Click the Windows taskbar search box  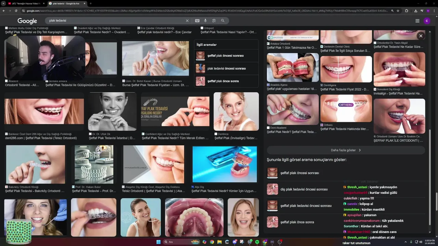[x=182, y=242]
